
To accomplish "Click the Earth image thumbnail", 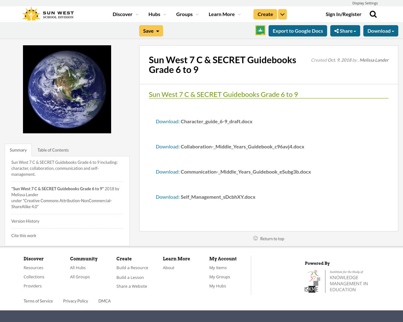I will 67,89.
